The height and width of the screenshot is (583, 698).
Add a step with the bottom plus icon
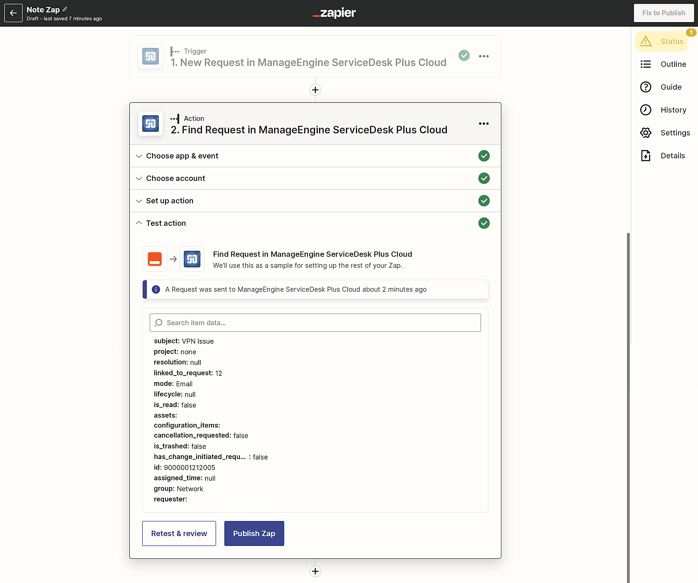click(x=315, y=571)
